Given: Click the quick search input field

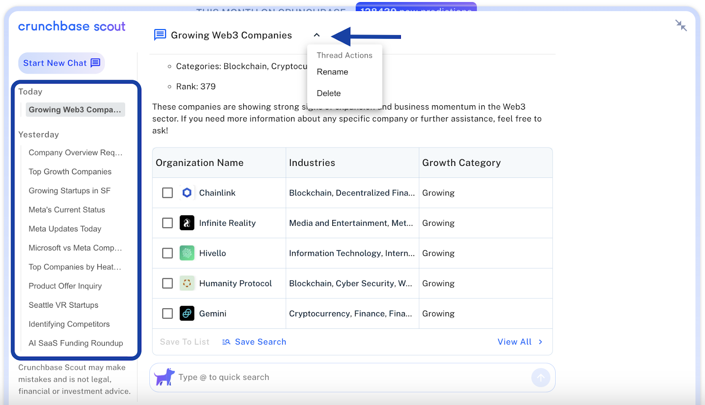Looking at the screenshot, I should pyautogui.click(x=352, y=377).
